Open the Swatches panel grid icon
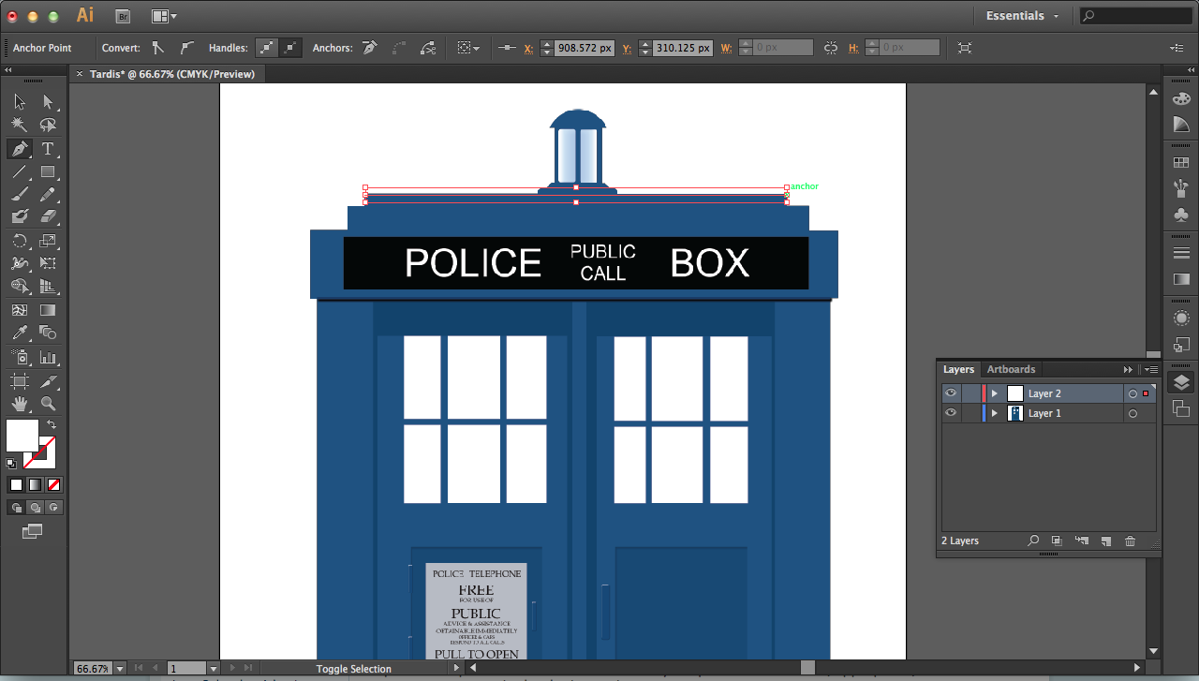 click(1181, 162)
